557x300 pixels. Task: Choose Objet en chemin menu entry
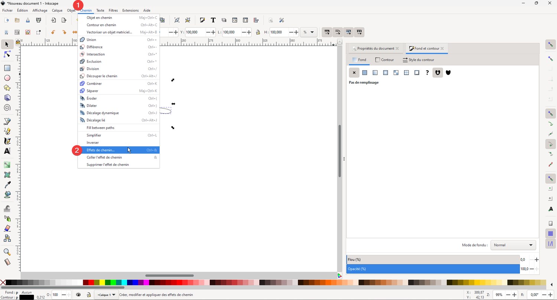(118, 17)
